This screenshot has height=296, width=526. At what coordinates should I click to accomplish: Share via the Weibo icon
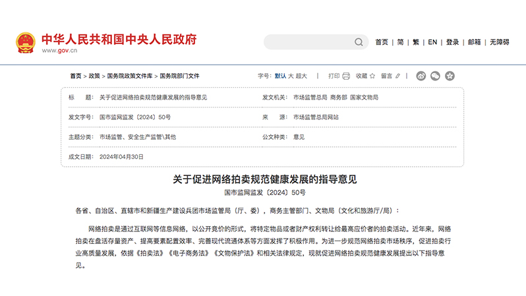(421, 76)
